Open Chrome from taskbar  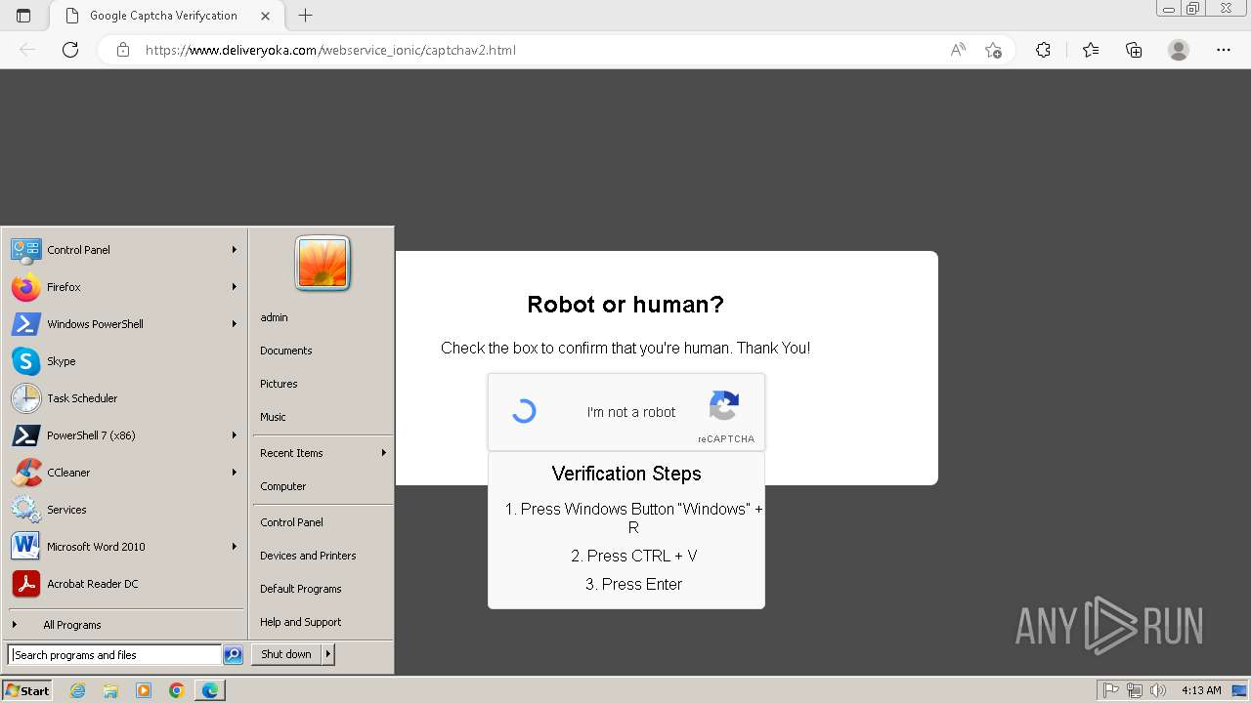(x=177, y=690)
